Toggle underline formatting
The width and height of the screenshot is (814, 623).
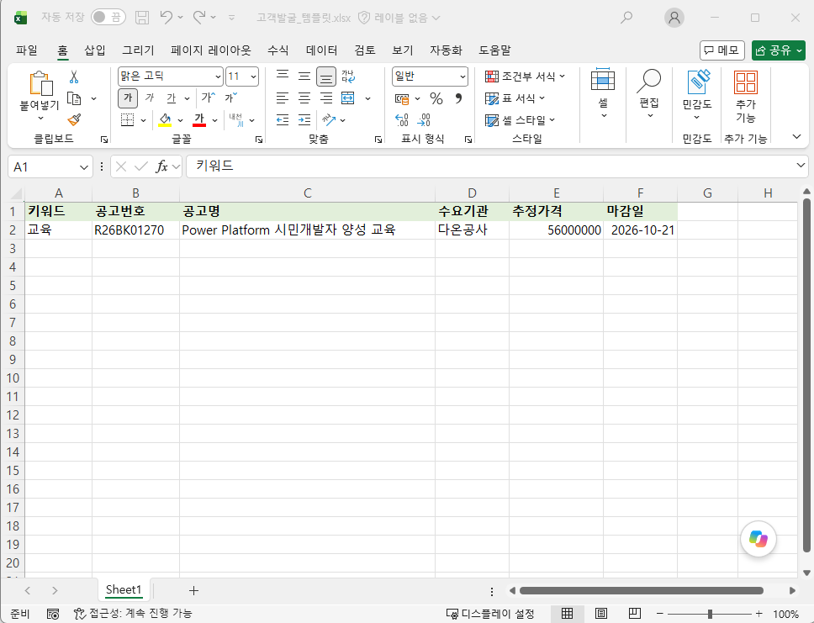[x=172, y=98]
